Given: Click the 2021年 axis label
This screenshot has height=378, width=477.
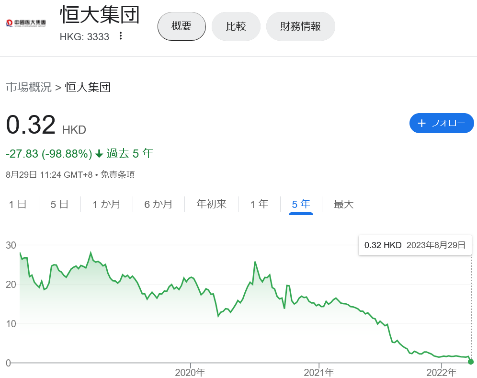Looking at the screenshot, I should [319, 373].
